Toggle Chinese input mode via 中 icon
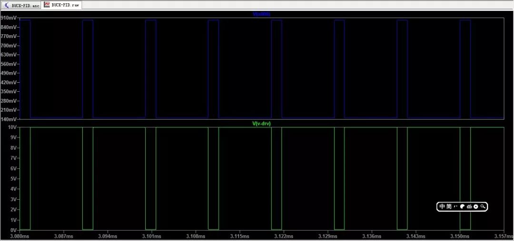514x241 pixels. (442, 206)
